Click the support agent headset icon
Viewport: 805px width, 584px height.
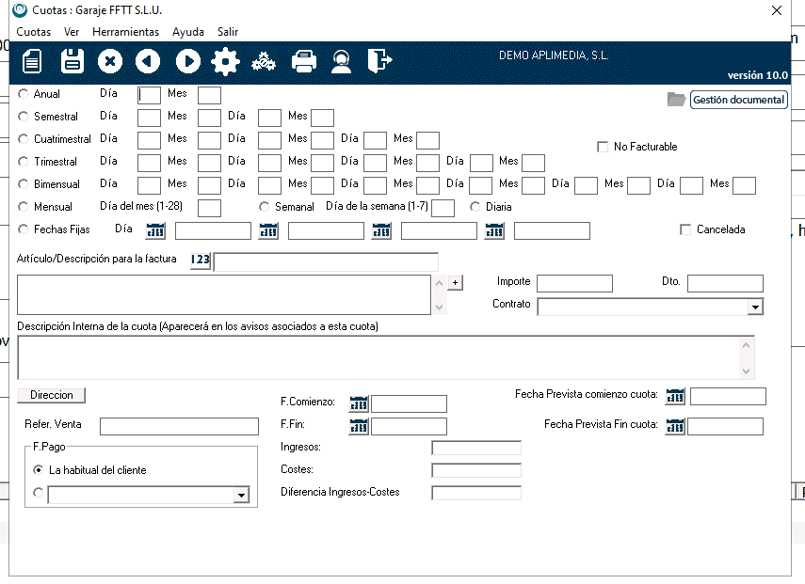pyautogui.click(x=341, y=62)
